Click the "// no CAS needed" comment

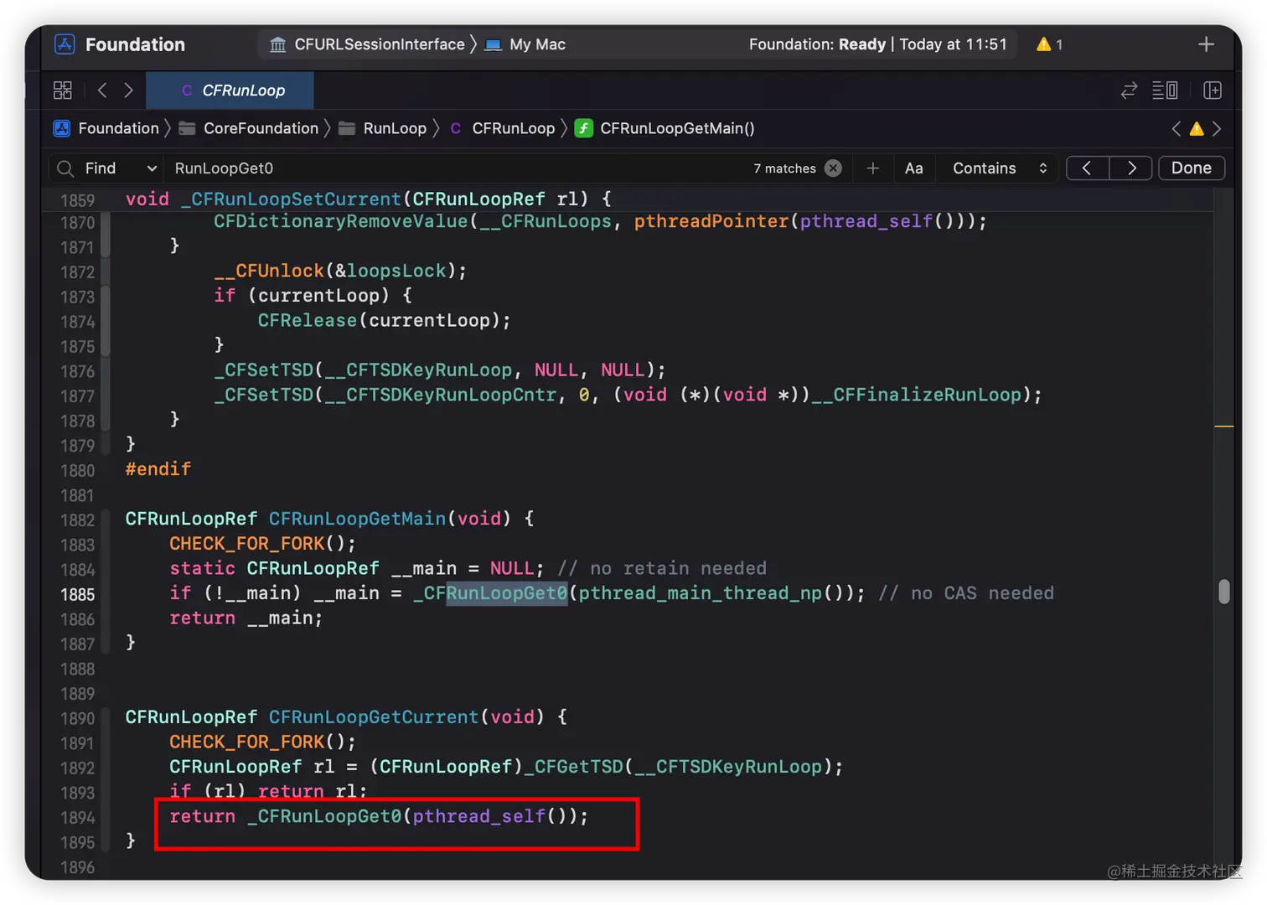click(x=966, y=593)
